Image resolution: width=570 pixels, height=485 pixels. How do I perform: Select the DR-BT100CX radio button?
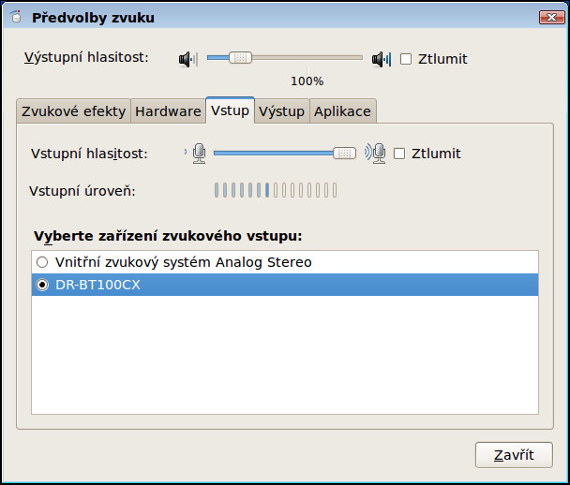[x=41, y=285]
